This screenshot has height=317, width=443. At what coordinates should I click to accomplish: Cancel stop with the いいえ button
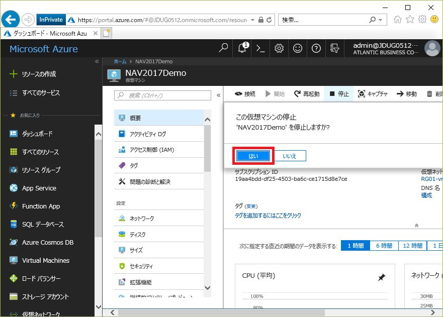click(x=290, y=156)
